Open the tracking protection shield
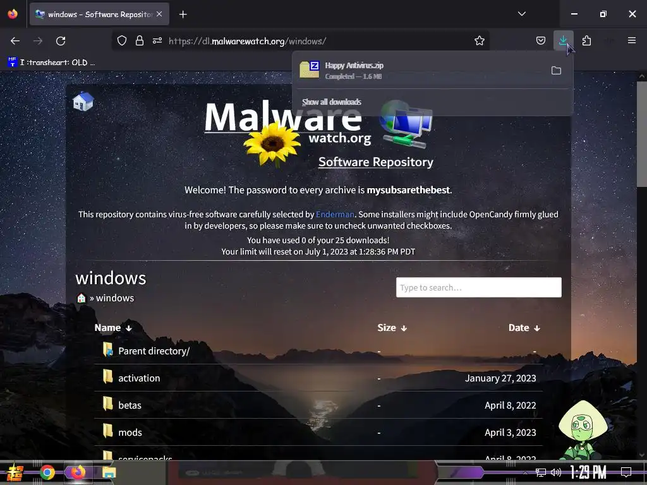Screen dimensions: 647x485 [x=122, y=40]
